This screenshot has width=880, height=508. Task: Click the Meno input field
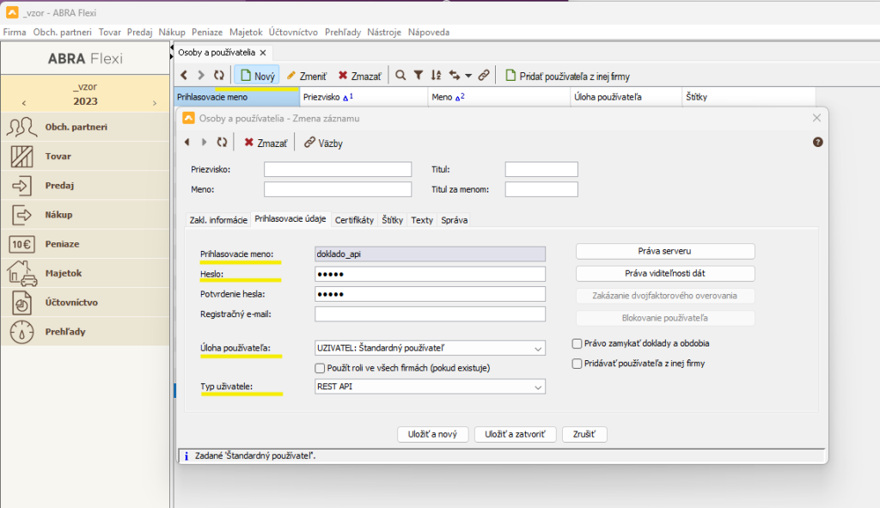tap(338, 190)
